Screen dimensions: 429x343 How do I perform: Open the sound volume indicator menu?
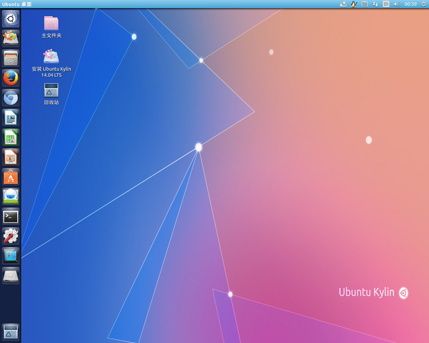[x=396, y=4]
